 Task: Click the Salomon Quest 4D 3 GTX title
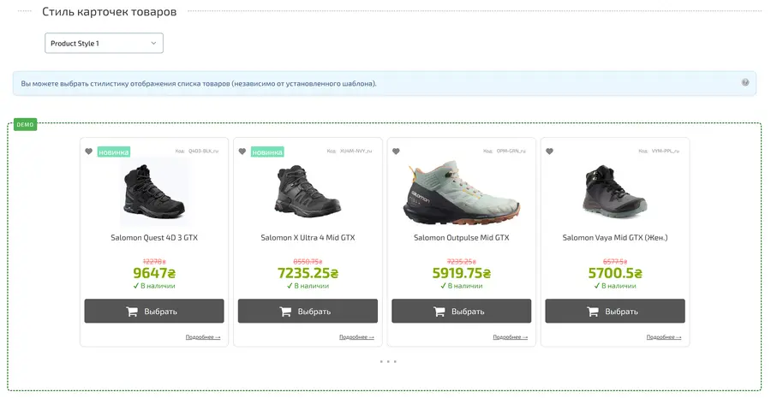point(154,238)
